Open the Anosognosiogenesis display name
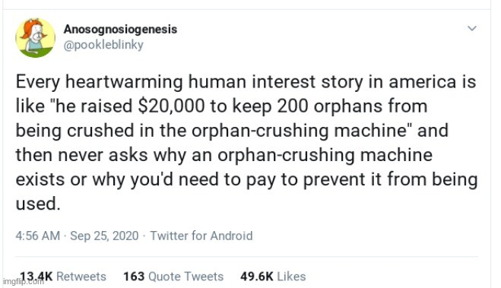The image size is (501, 288). point(120,29)
